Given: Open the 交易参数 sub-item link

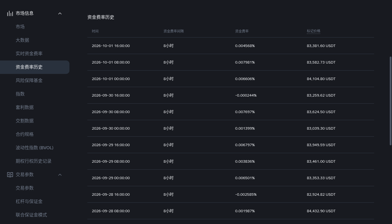Looking at the screenshot, I should click(x=25, y=188).
